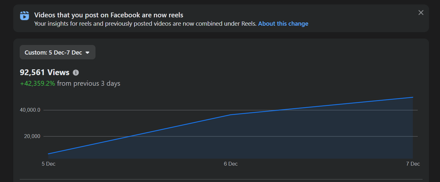Click the 20,000 y-axis label

(x=32, y=136)
